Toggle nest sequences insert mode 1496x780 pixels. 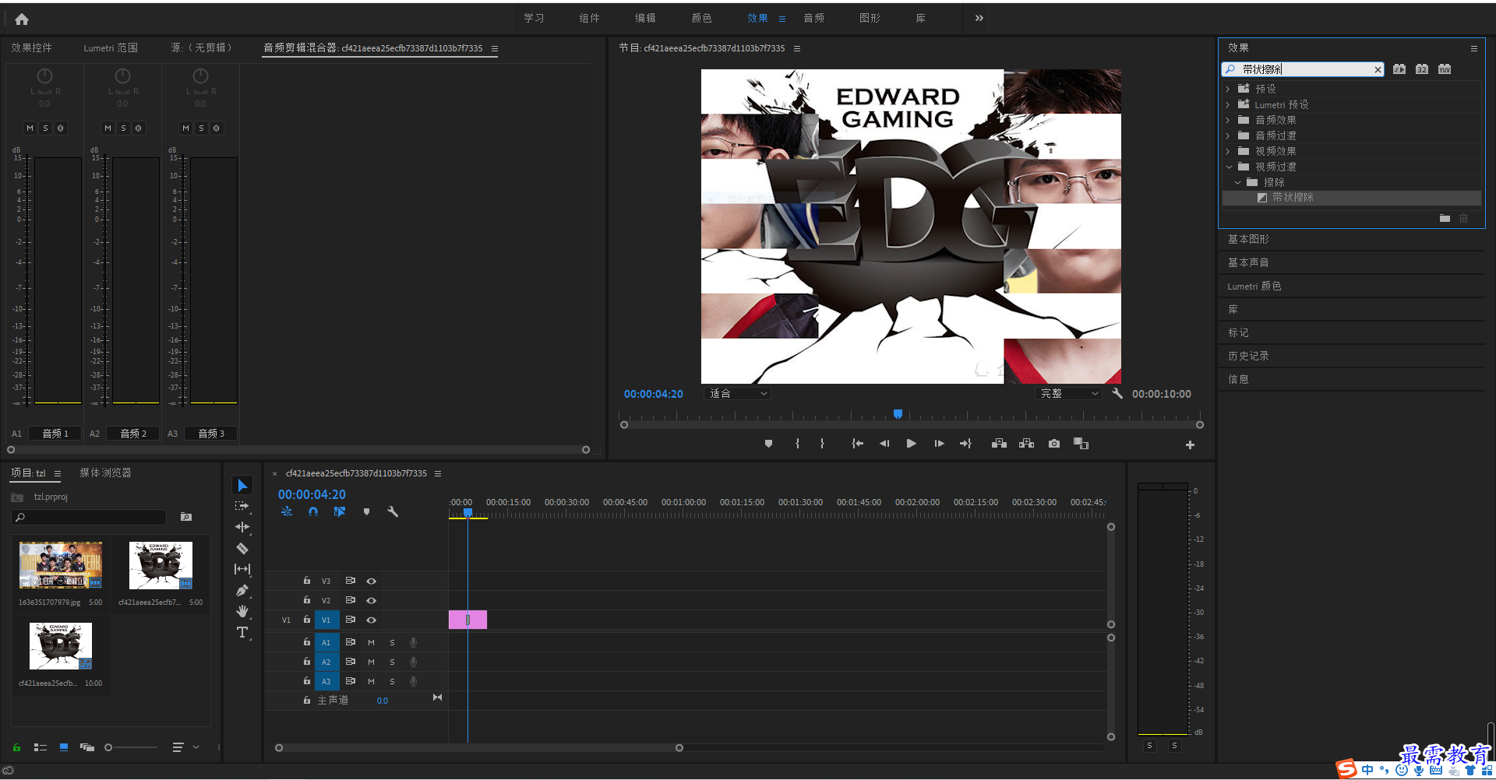coord(287,511)
